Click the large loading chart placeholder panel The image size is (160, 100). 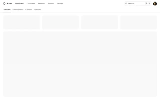80,64
